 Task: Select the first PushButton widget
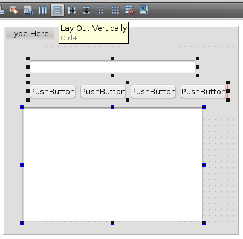53,92
